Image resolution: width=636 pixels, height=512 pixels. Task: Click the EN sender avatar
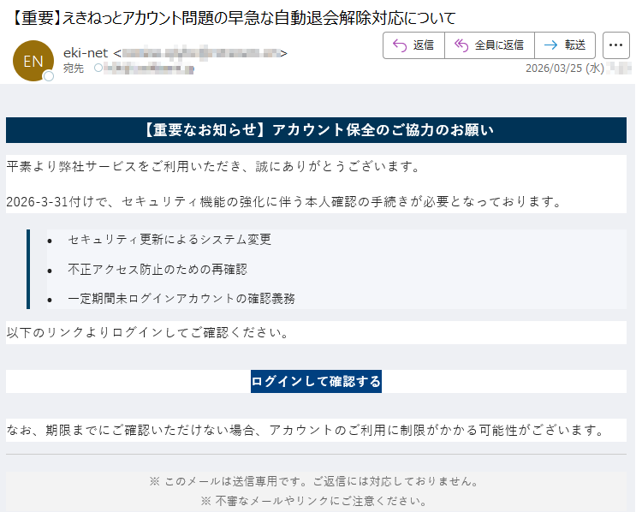click(x=33, y=61)
